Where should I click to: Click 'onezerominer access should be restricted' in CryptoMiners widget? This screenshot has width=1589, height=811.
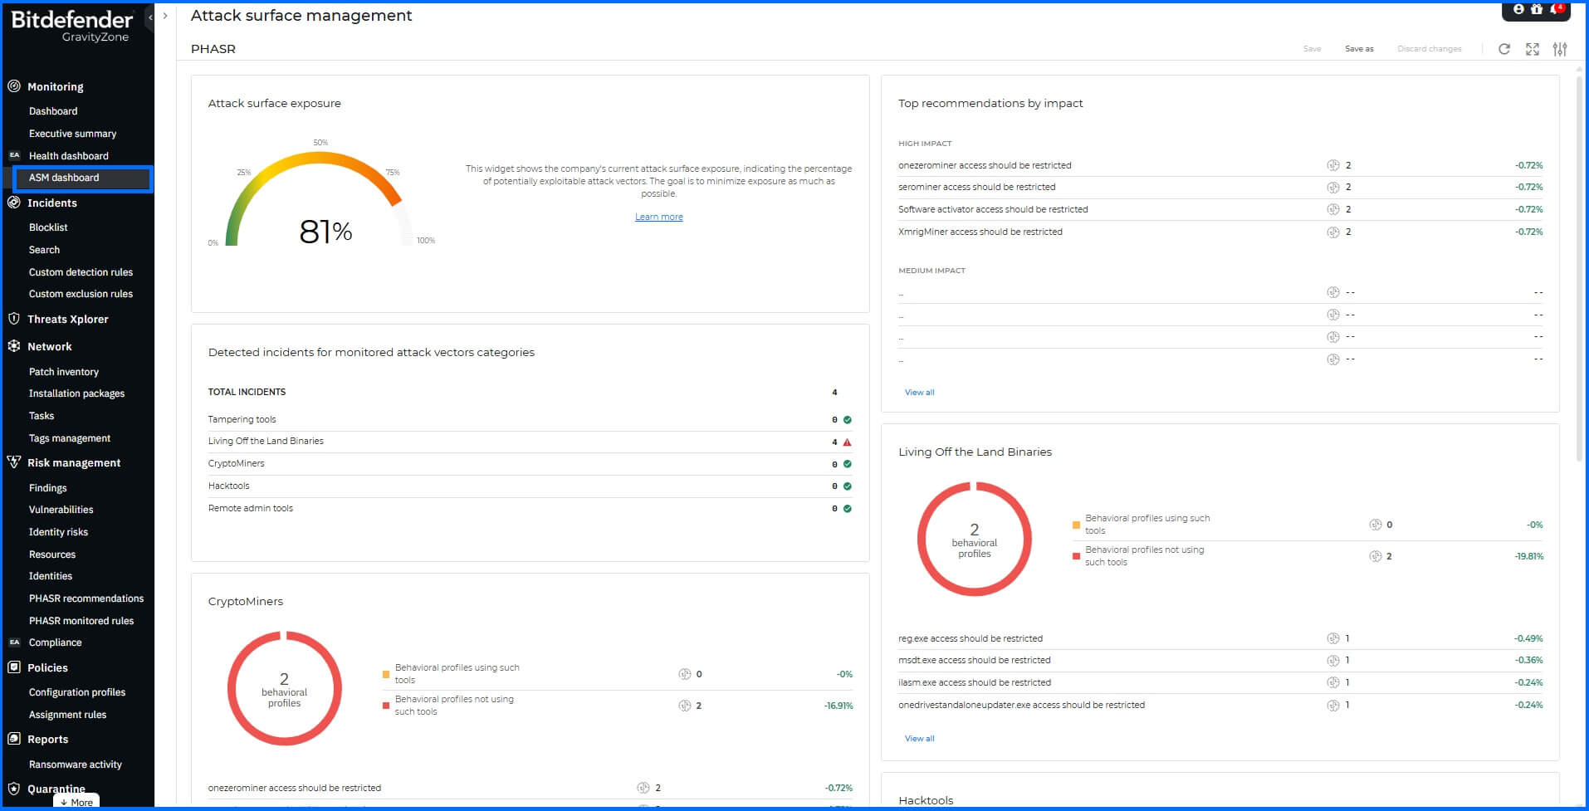click(294, 788)
